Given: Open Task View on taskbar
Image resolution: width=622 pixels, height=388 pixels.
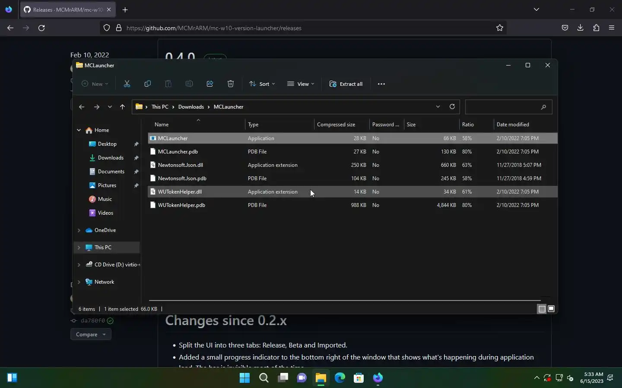Looking at the screenshot, I should 282,378.
